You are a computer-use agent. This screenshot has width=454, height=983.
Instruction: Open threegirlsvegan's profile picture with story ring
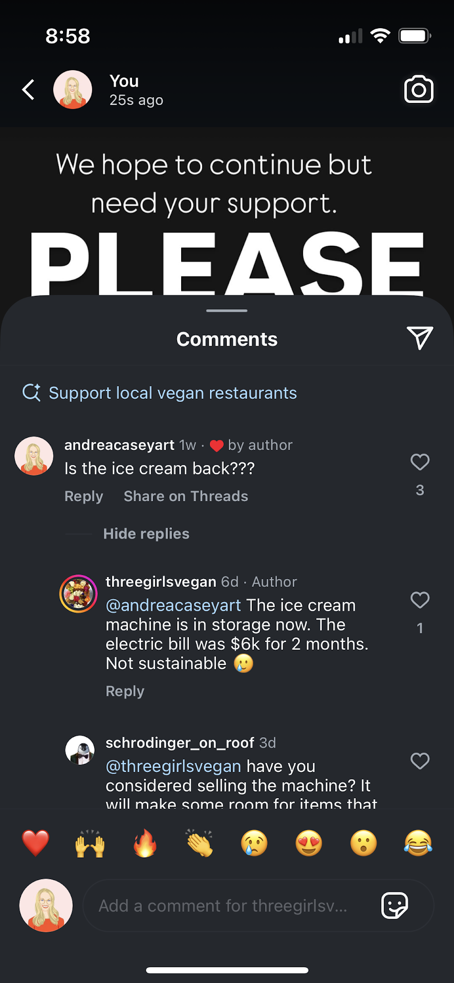point(78,594)
